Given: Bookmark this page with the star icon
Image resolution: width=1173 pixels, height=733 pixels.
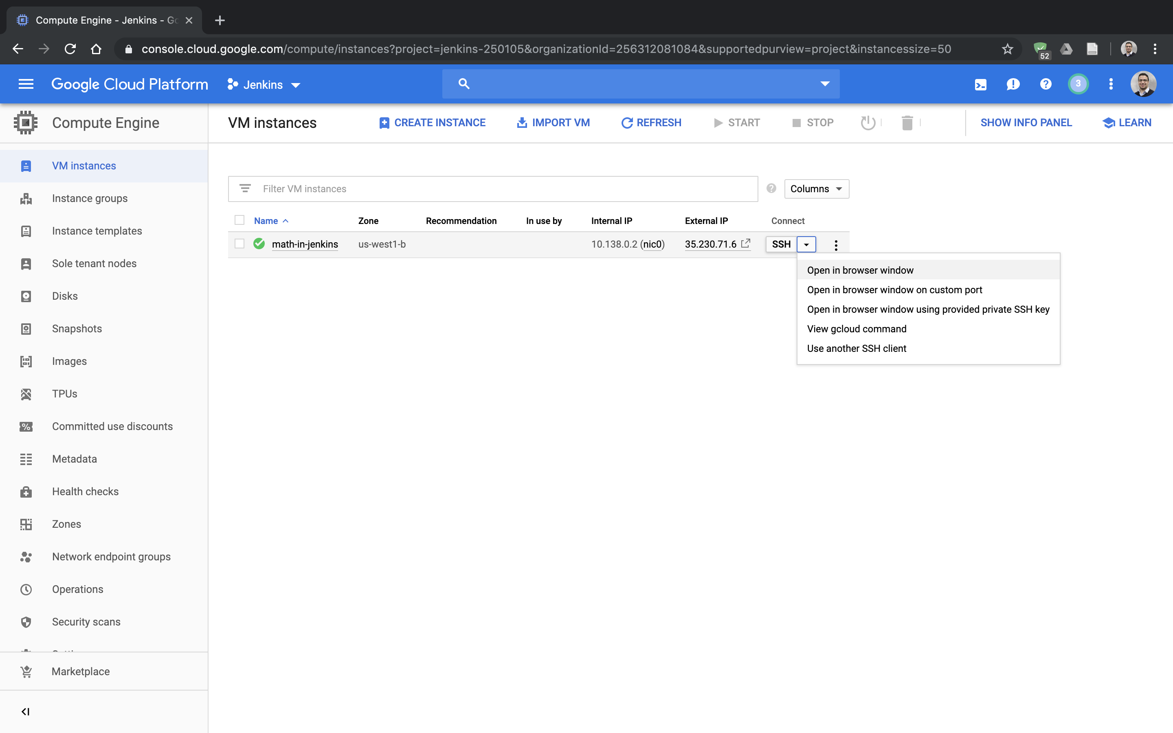Looking at the screenshot, I should click(x=1007, y=49).
